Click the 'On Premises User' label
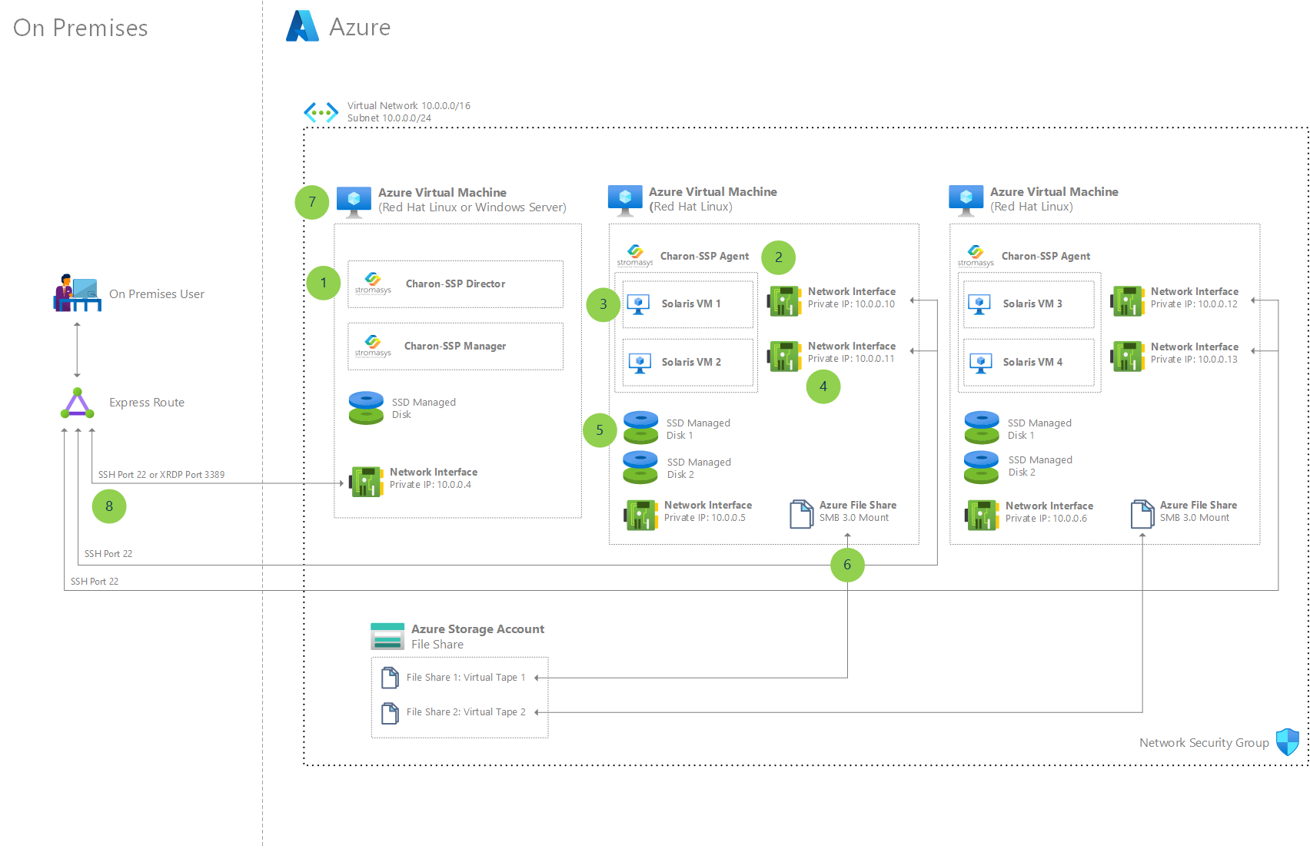Viewport: 1310px width, 849px height. 157,294
